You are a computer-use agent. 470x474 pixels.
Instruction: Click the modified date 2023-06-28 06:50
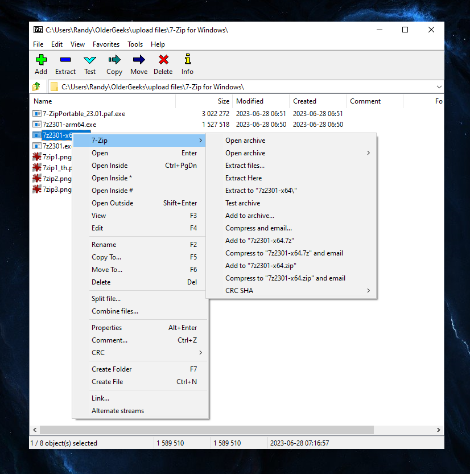tap(261, 125)
